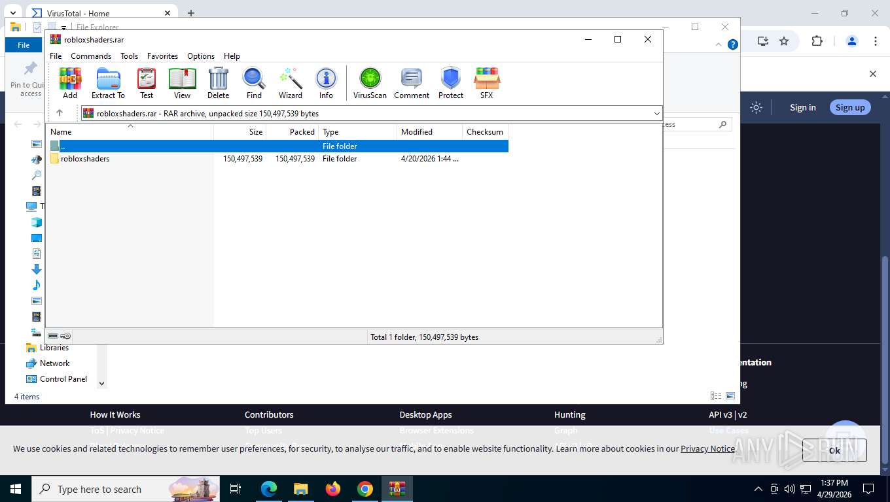The image size is (890, 502).
Task: Switch Explorer to large icons view
Action: coord(730,396)
